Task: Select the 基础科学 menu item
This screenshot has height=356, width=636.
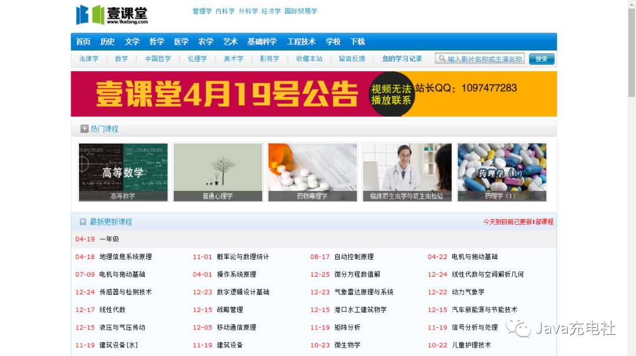Action: pos(262,42)
